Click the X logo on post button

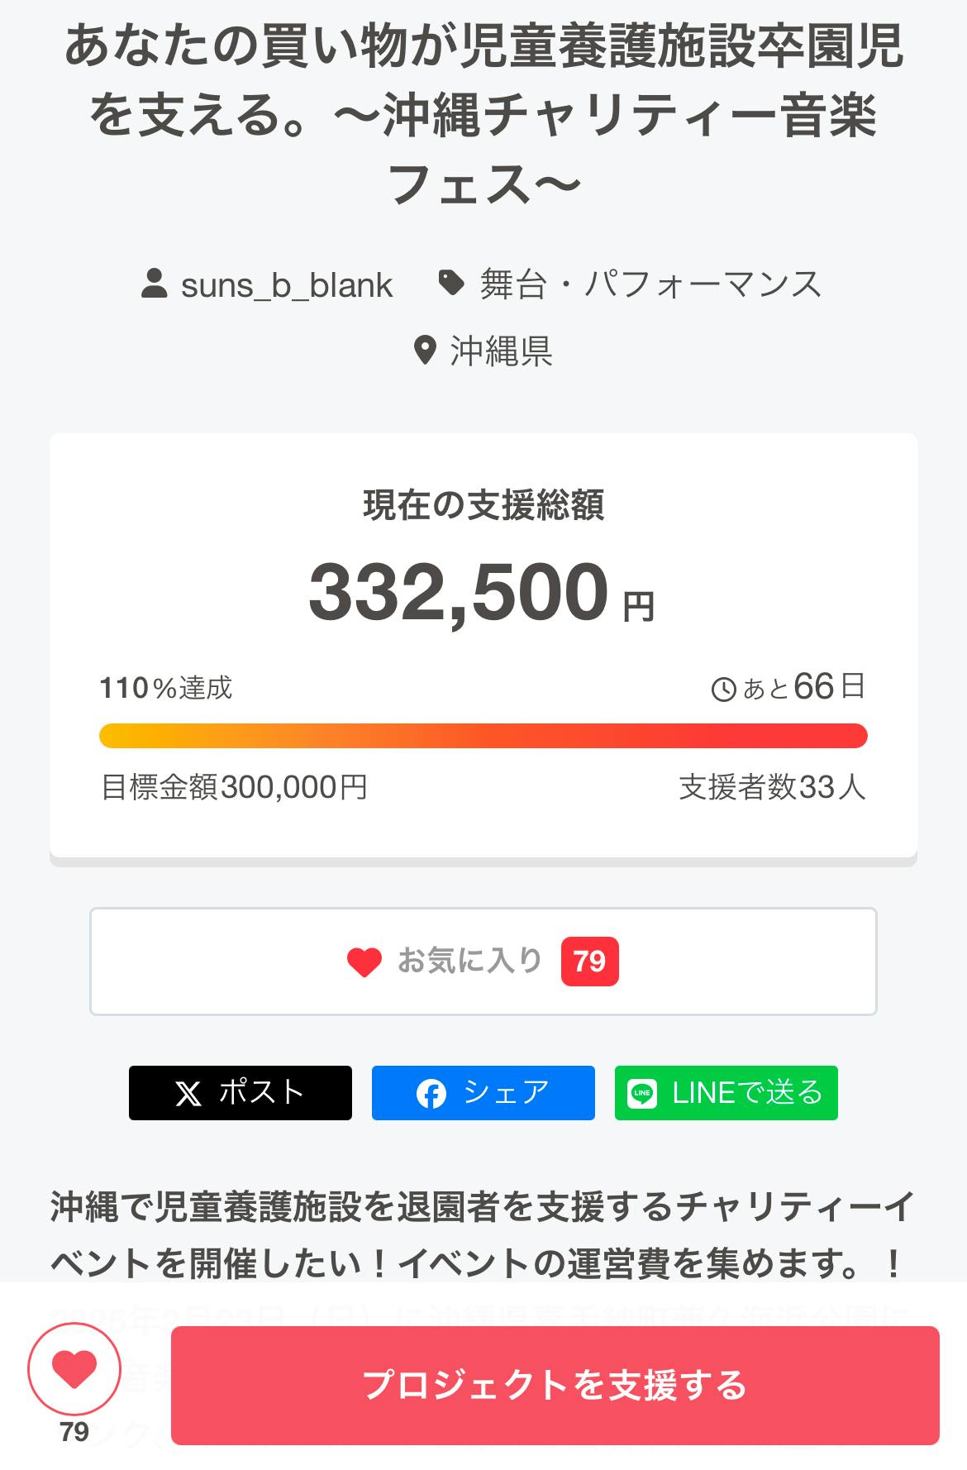(188, 1094)
